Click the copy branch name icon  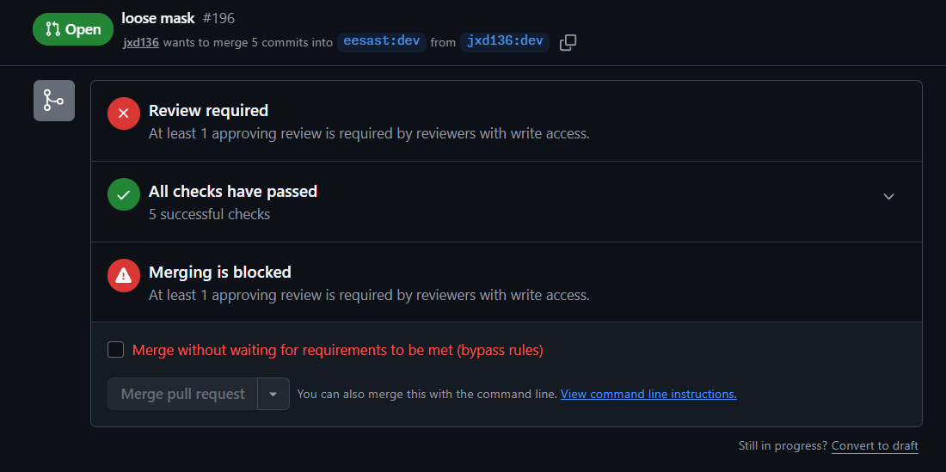568,43
